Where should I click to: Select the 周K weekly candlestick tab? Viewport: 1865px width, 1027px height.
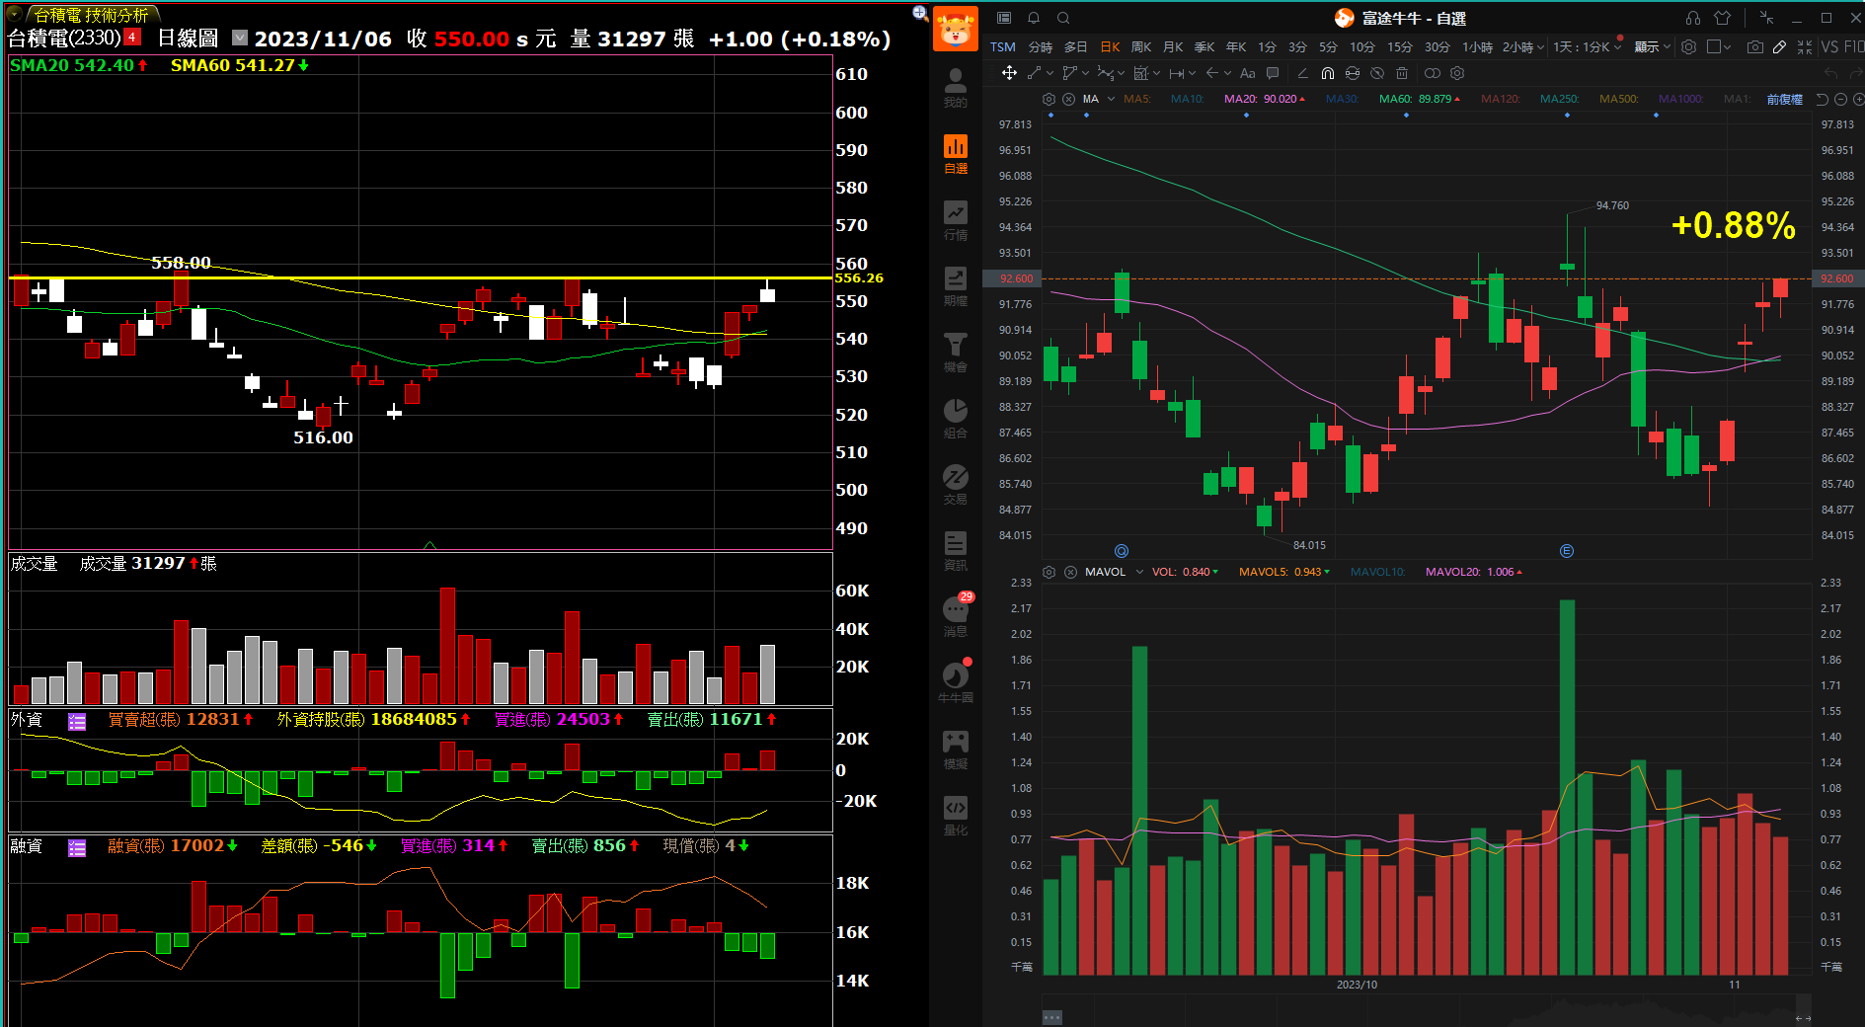coord(1141,47)
